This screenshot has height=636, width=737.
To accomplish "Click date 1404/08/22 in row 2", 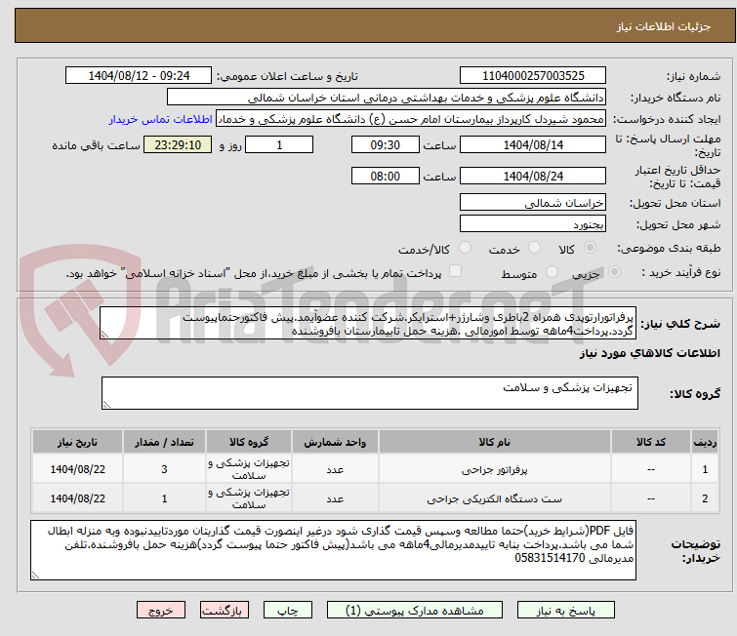I will [x=77, y=498].
